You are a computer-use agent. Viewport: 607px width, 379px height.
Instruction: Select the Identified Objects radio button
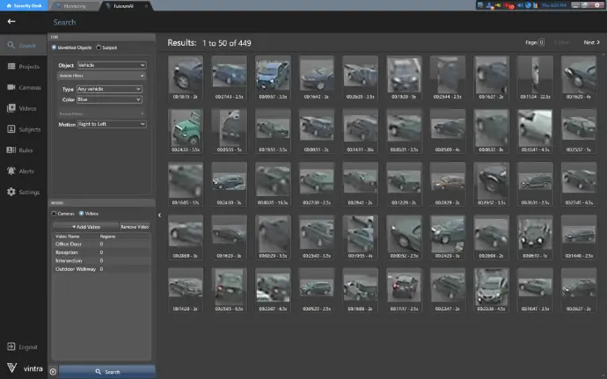(x=54, y=47)
